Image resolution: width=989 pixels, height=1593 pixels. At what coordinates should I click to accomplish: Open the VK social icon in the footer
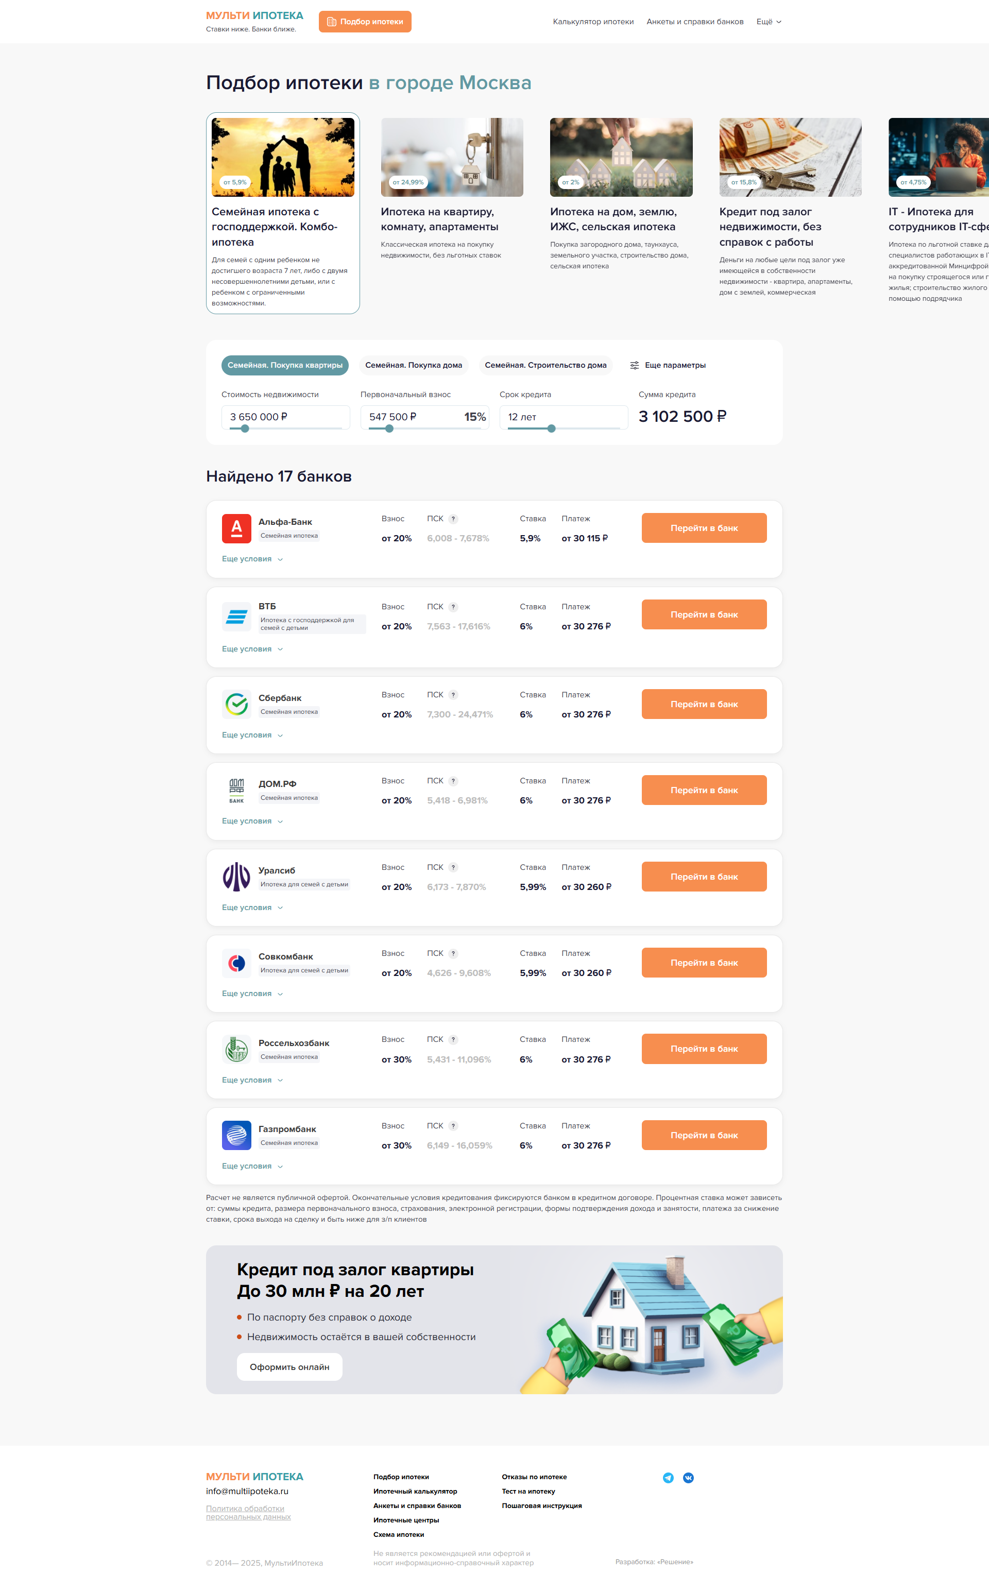pos(688,1478)
